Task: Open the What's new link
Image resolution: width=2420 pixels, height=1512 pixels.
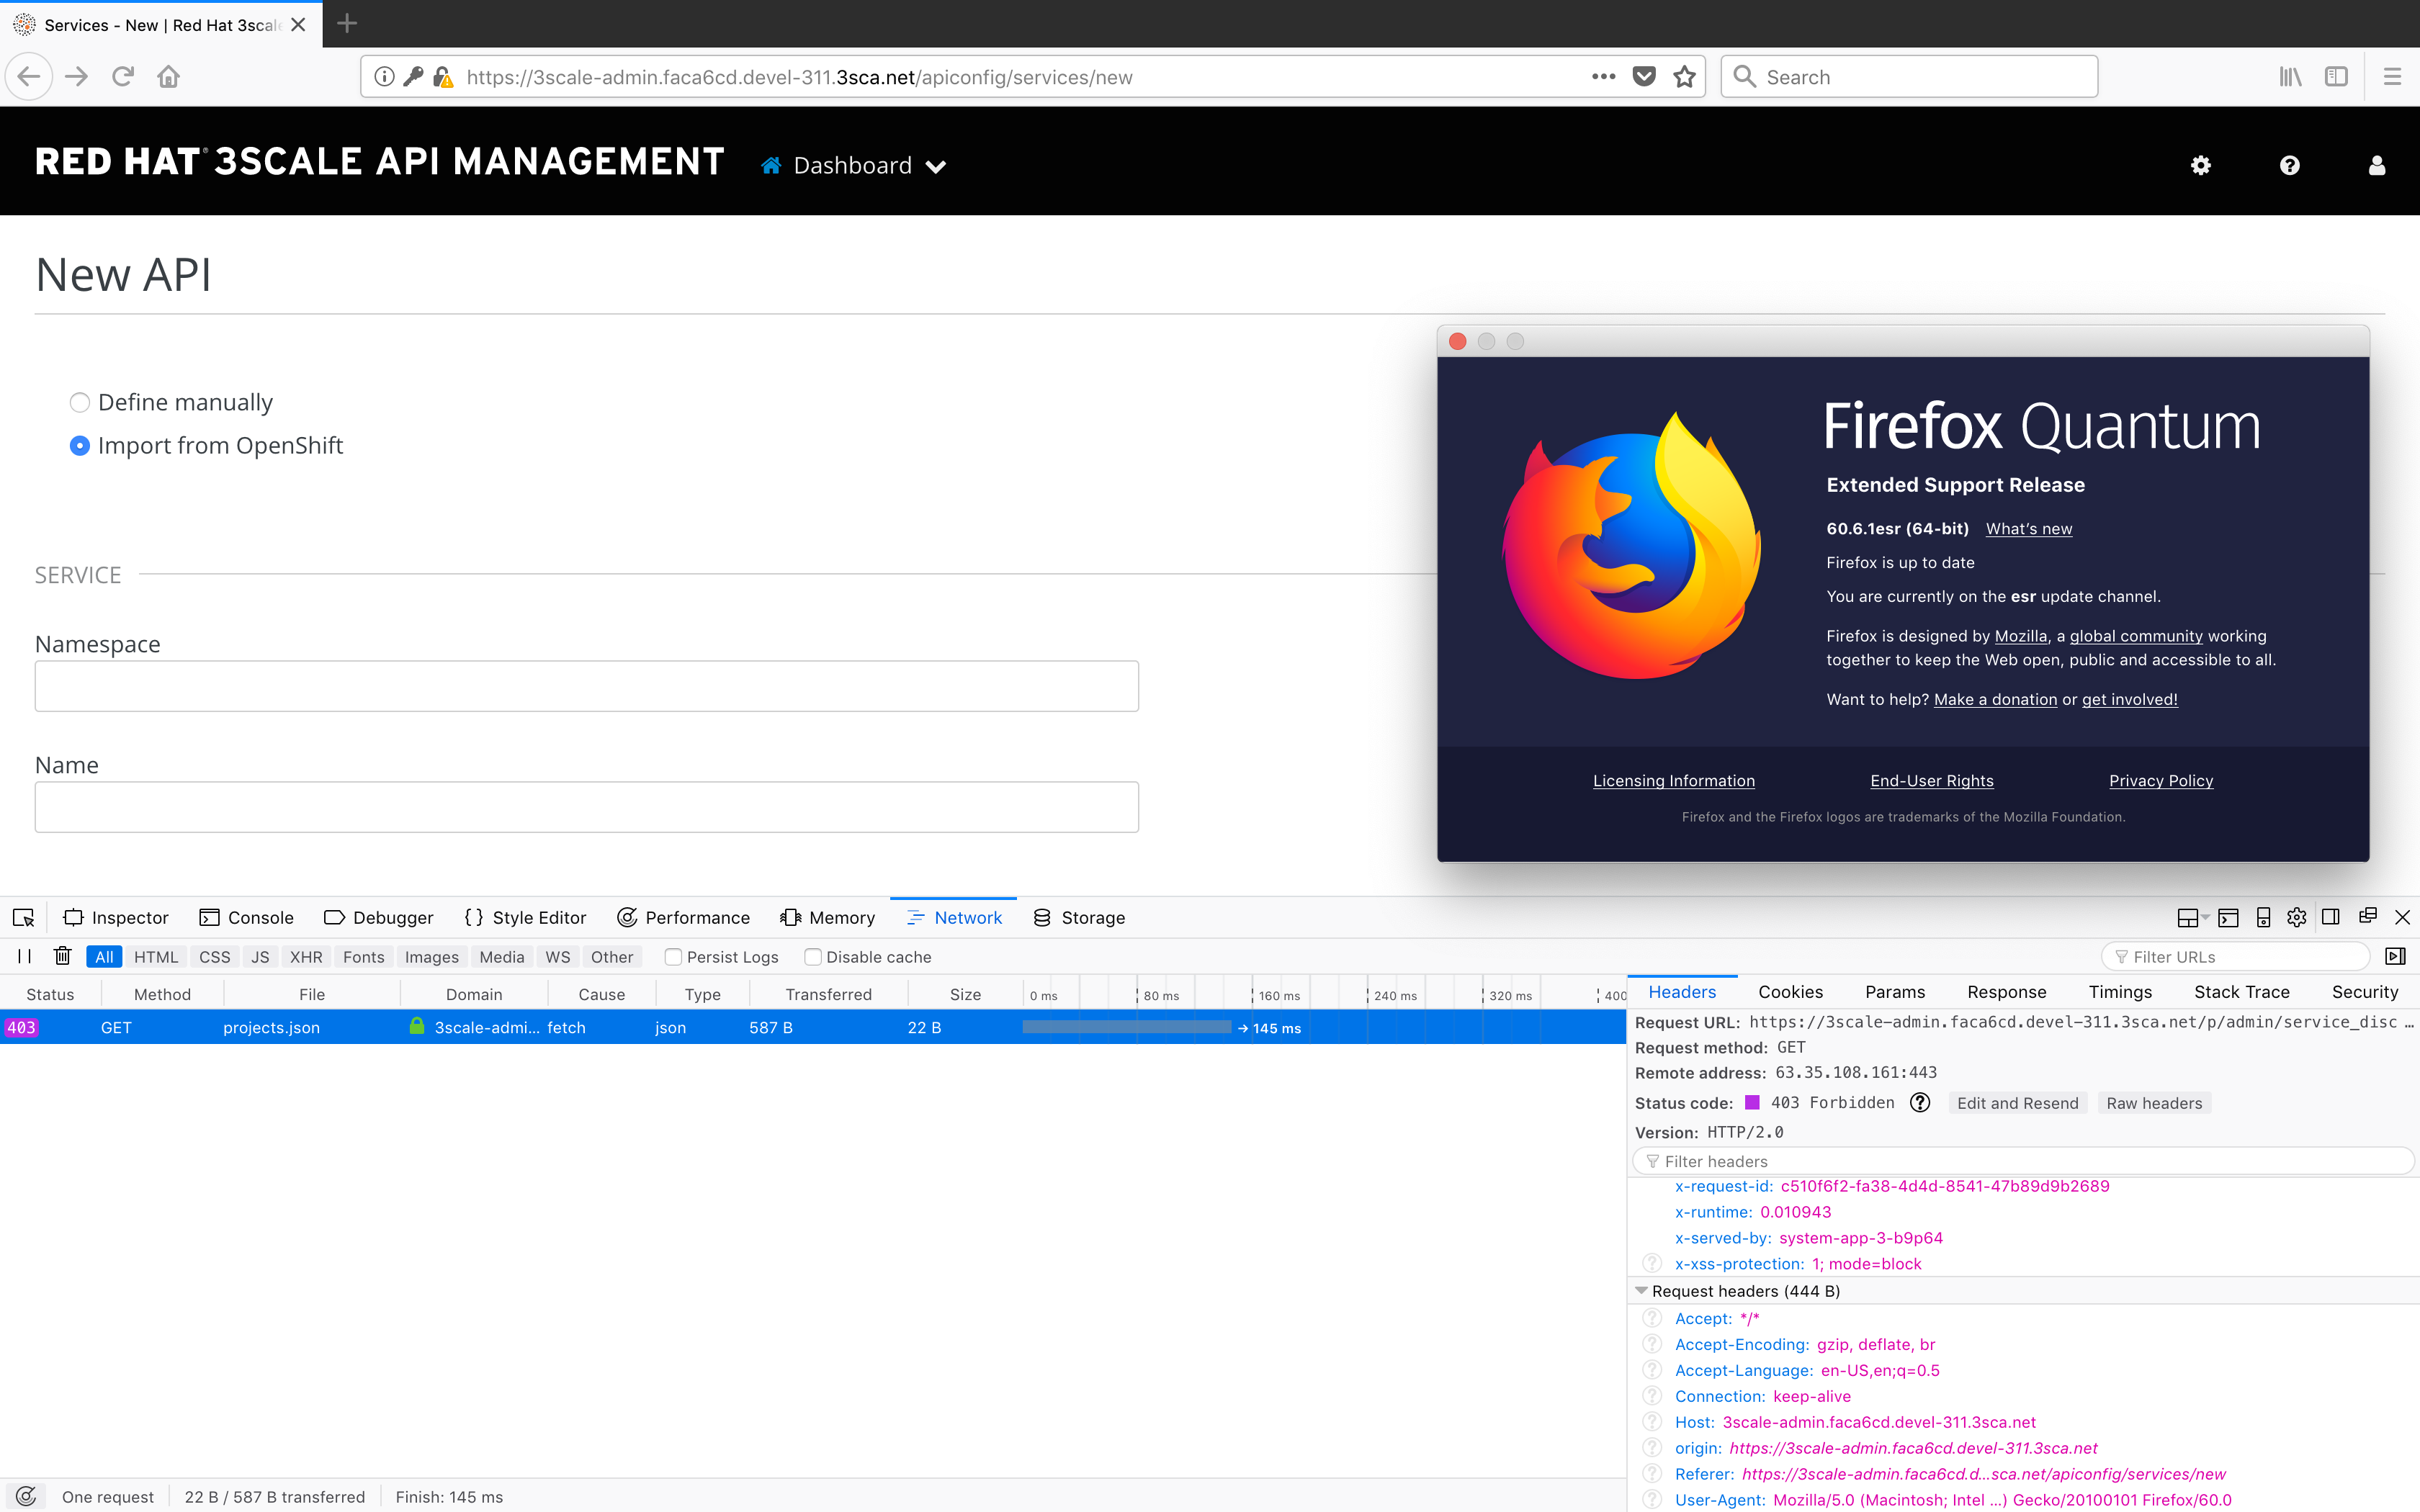Action: [2028, 529]
